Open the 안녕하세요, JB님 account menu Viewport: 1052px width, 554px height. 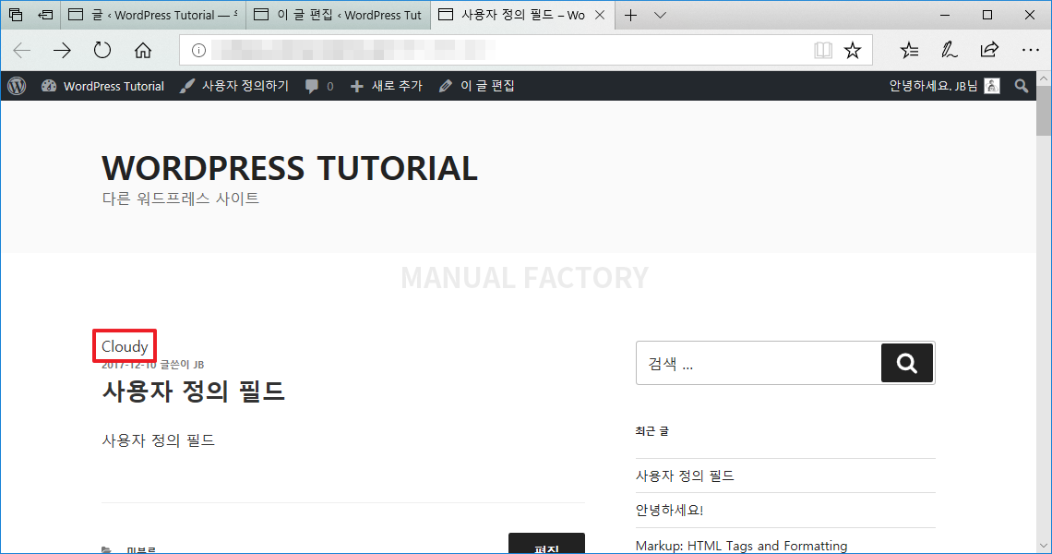945,86
